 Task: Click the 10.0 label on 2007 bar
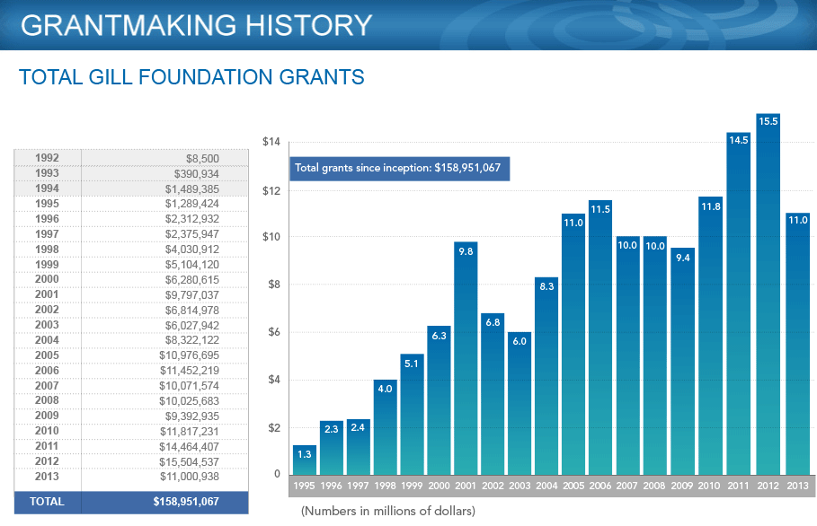pyautogui.click(x=627, y=245)
